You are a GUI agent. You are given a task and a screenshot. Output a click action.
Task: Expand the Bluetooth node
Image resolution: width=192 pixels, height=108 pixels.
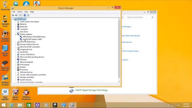coord(16,27)
